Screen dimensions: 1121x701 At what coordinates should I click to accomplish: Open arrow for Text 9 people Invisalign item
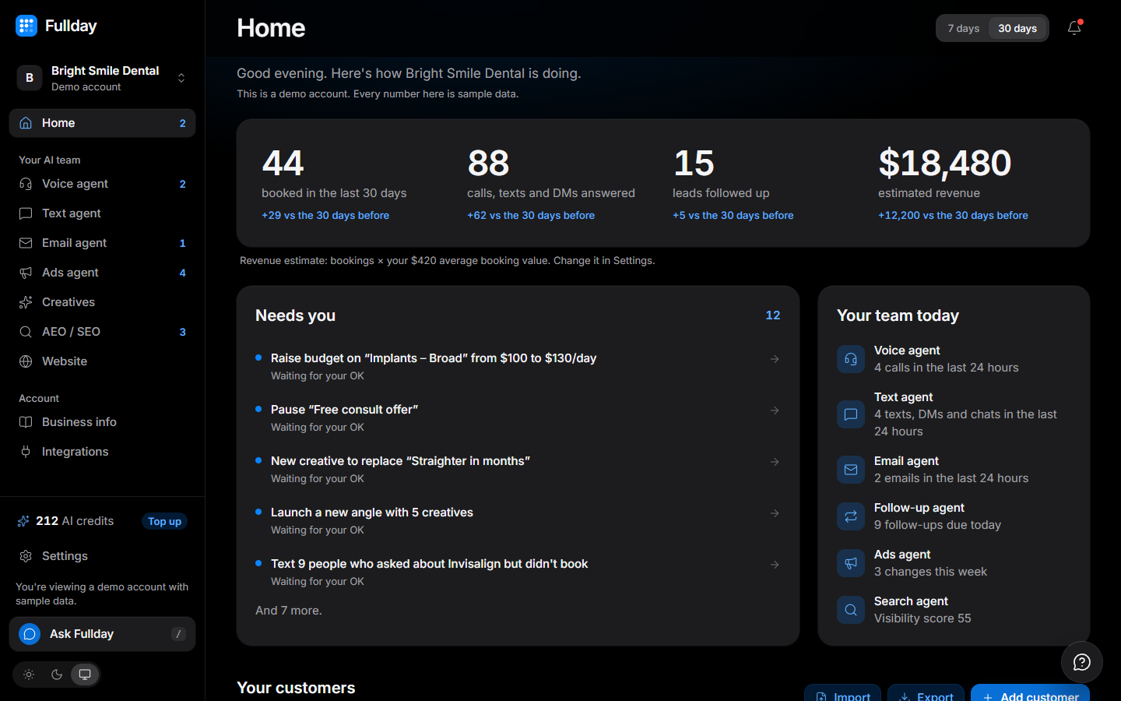point(775,565)
